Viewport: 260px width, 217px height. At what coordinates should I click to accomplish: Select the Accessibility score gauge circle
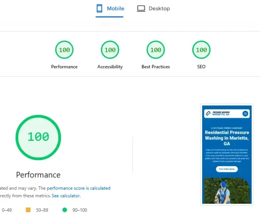110,50
